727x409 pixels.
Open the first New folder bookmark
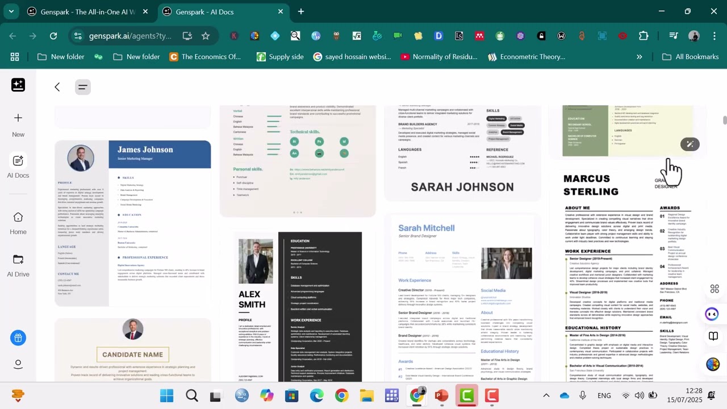[61, 57]
